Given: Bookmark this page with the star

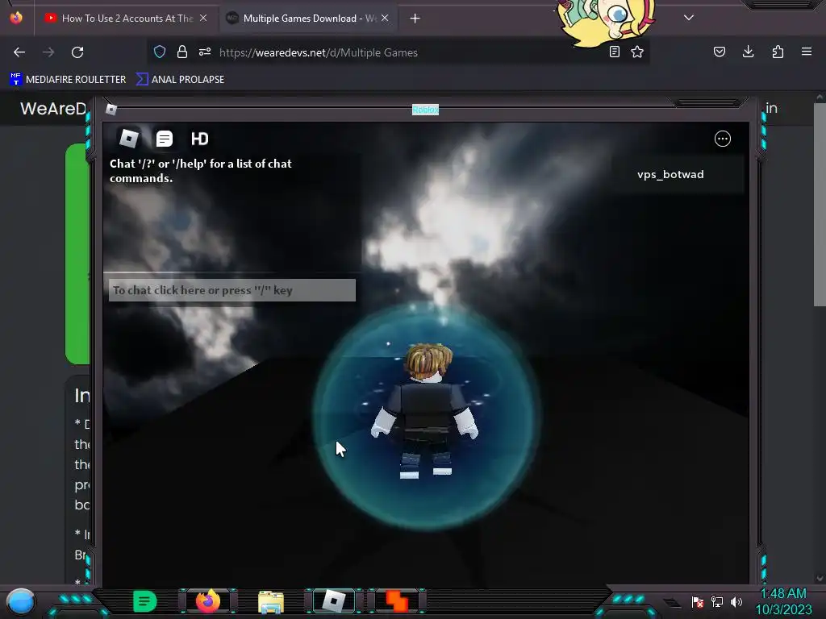Looking at the screenshot, I should click(637, 52).
